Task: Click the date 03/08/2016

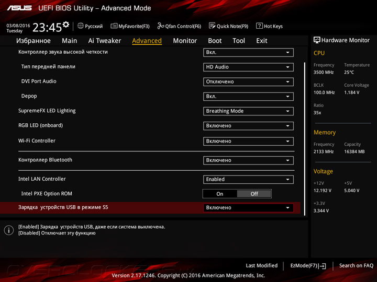Action: (18, 26)
